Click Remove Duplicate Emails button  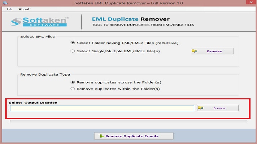pos(134,136)
